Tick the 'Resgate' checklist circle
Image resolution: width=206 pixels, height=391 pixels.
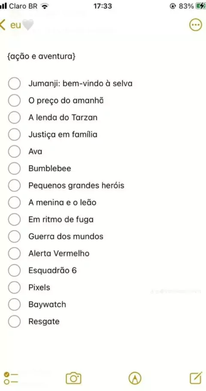[x=14, y=322]
